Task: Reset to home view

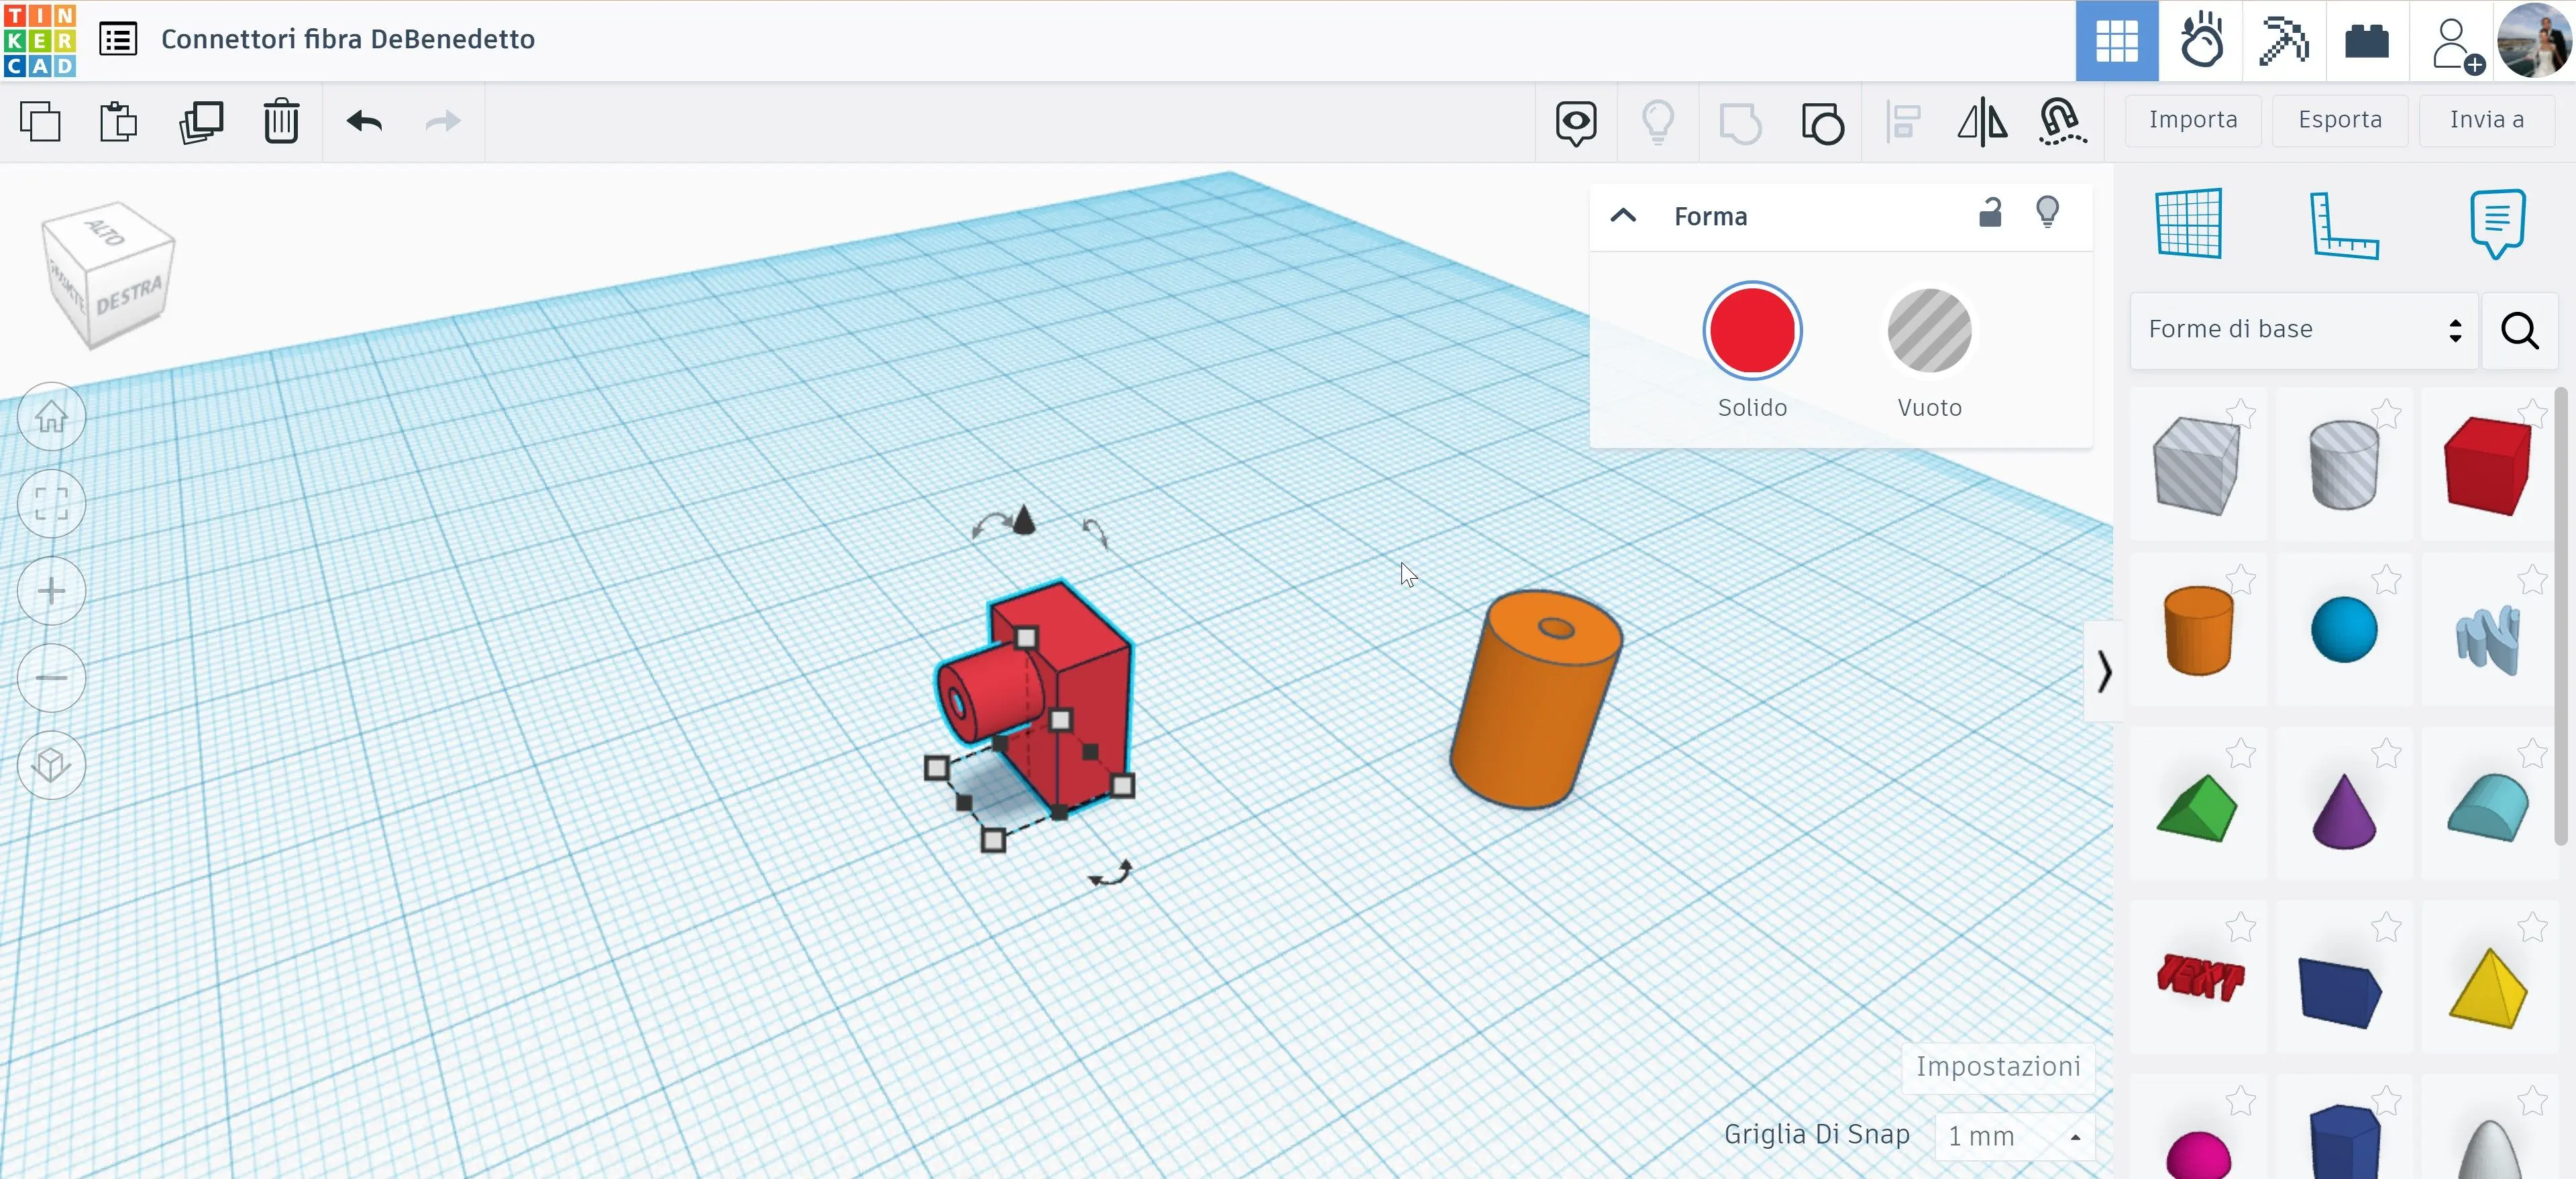Action: (51, 416)
